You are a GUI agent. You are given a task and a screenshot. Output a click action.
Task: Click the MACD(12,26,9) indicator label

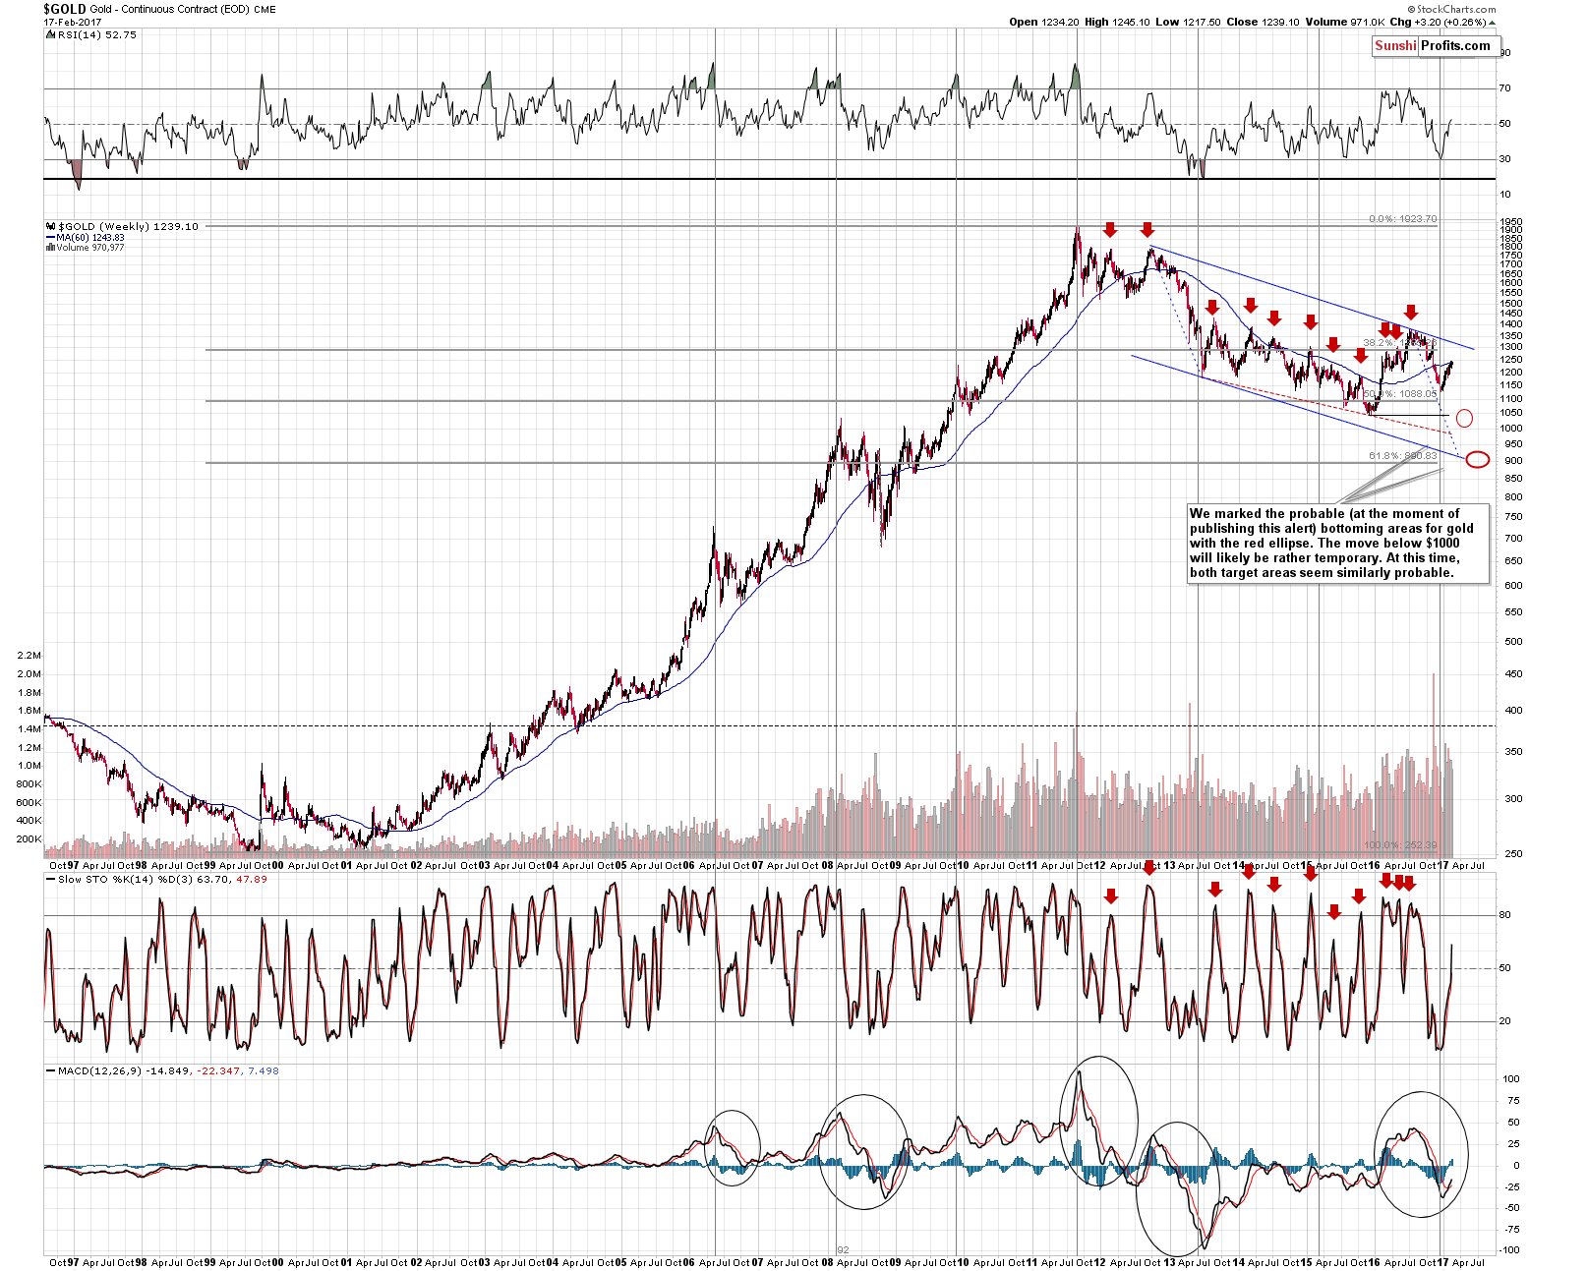click(x=99, y=1070)
